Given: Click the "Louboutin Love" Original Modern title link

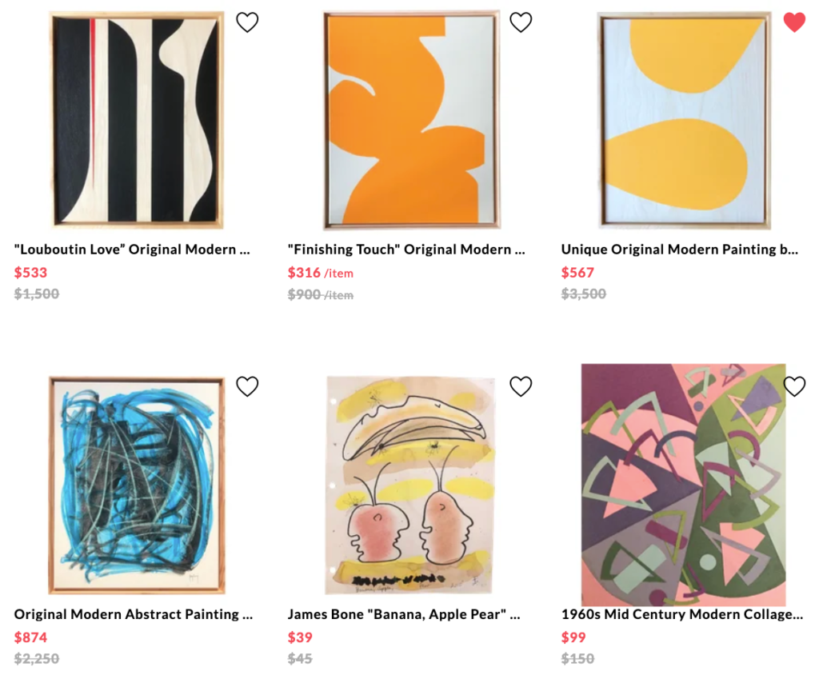Looking at the screenshot, I should click(132, 250).
